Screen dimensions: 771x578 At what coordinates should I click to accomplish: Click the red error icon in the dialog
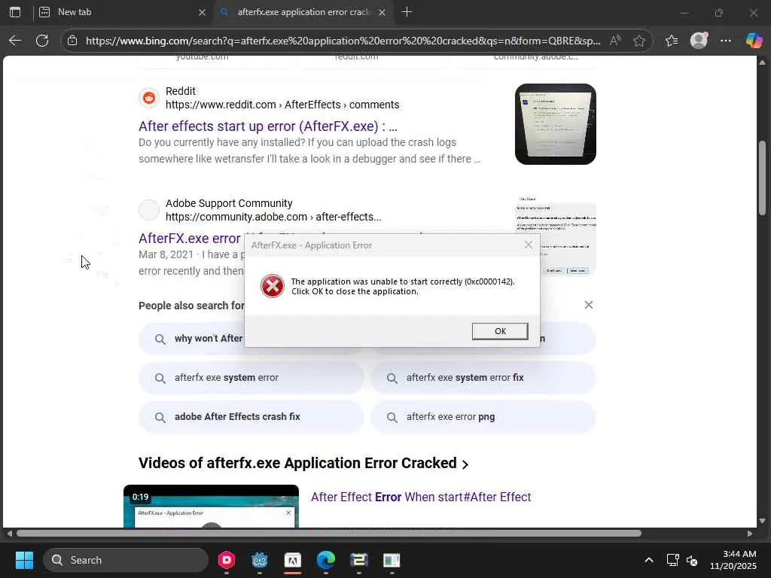coord(272,286)
